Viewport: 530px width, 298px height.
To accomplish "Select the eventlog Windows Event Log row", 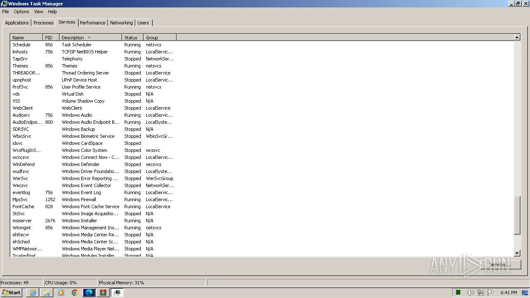I will point(94,192).
